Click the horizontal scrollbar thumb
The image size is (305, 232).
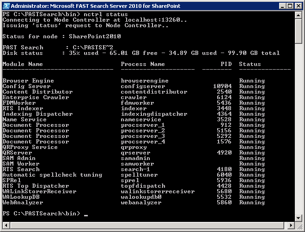coord(147,226)
